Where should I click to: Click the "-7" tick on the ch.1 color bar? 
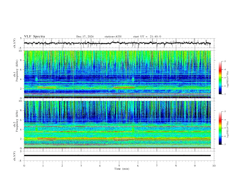[224, 94]
